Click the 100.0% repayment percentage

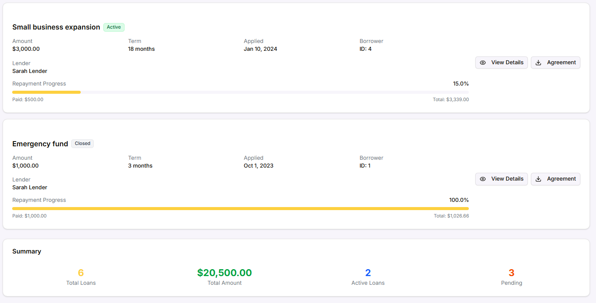pos(459,200)
